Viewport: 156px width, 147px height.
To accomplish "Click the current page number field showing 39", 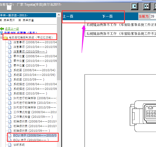I will click(x=153, y=16).
